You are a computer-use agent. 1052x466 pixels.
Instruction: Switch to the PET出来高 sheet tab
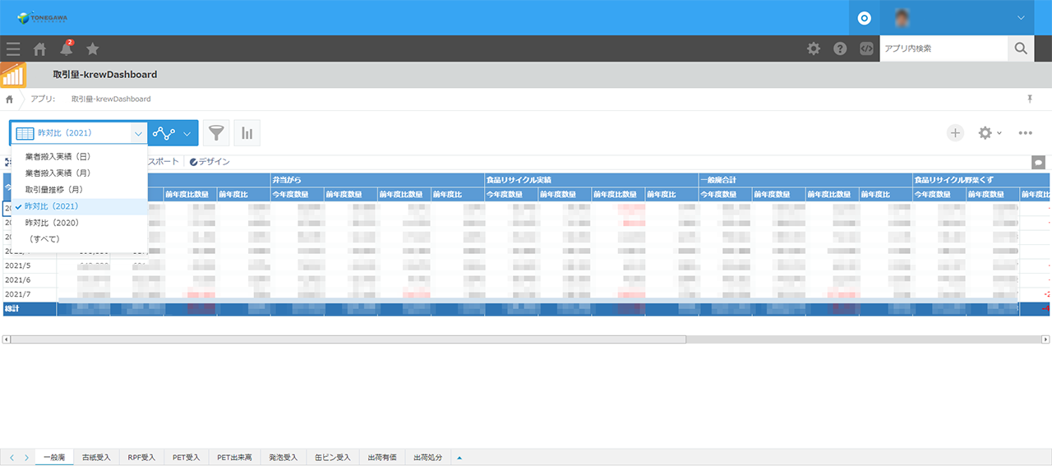click(234, 457)
